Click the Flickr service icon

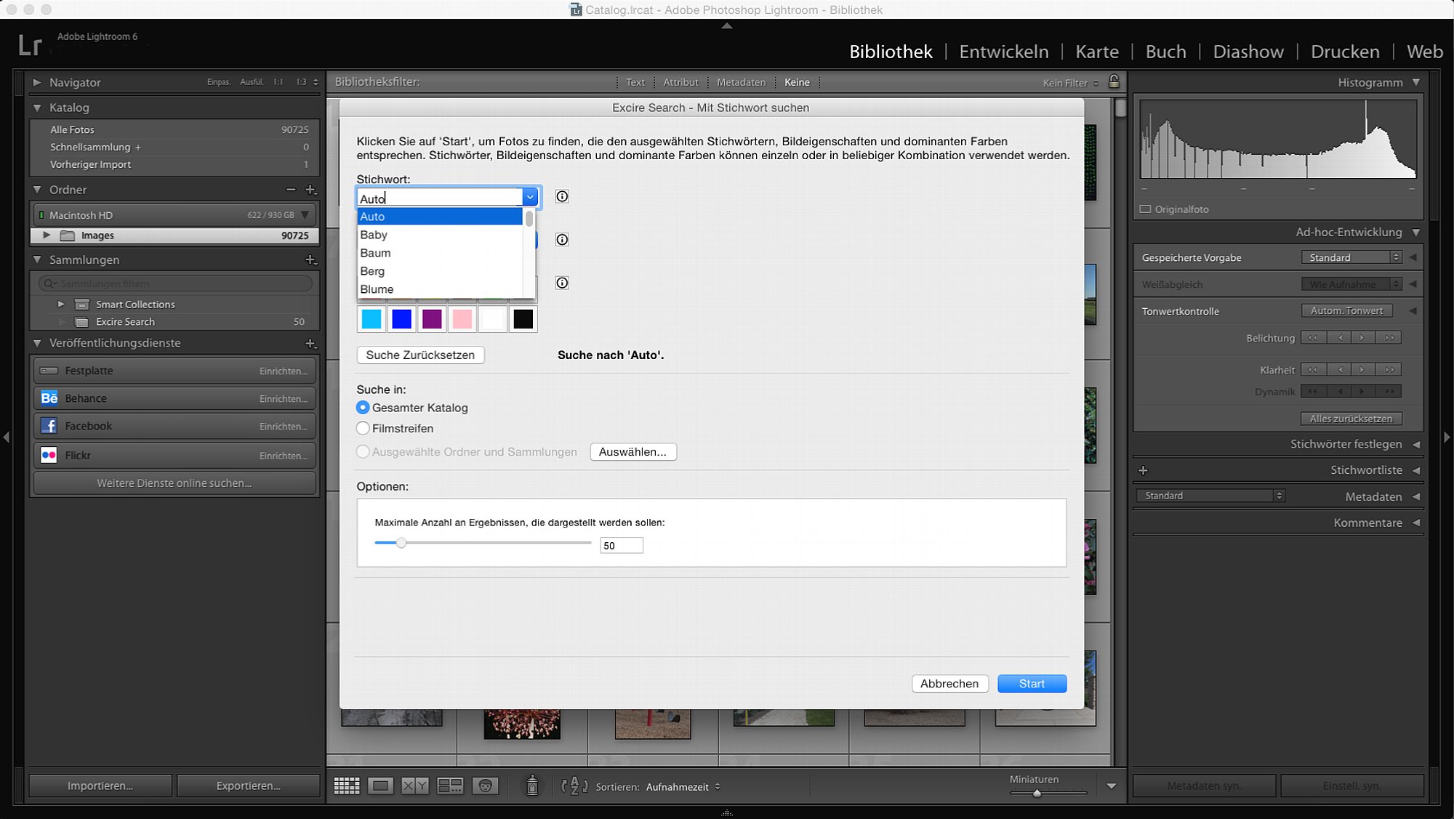pos(49,455)
